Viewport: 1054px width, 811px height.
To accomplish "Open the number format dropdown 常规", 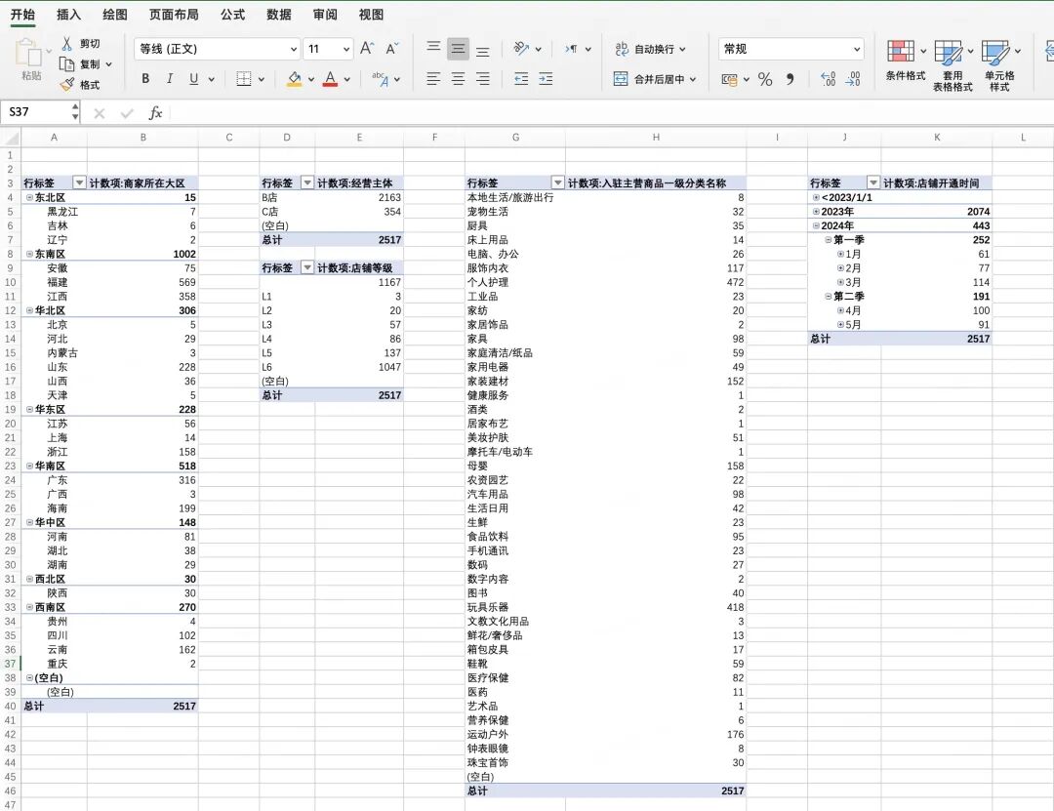I will pos(791,49).
